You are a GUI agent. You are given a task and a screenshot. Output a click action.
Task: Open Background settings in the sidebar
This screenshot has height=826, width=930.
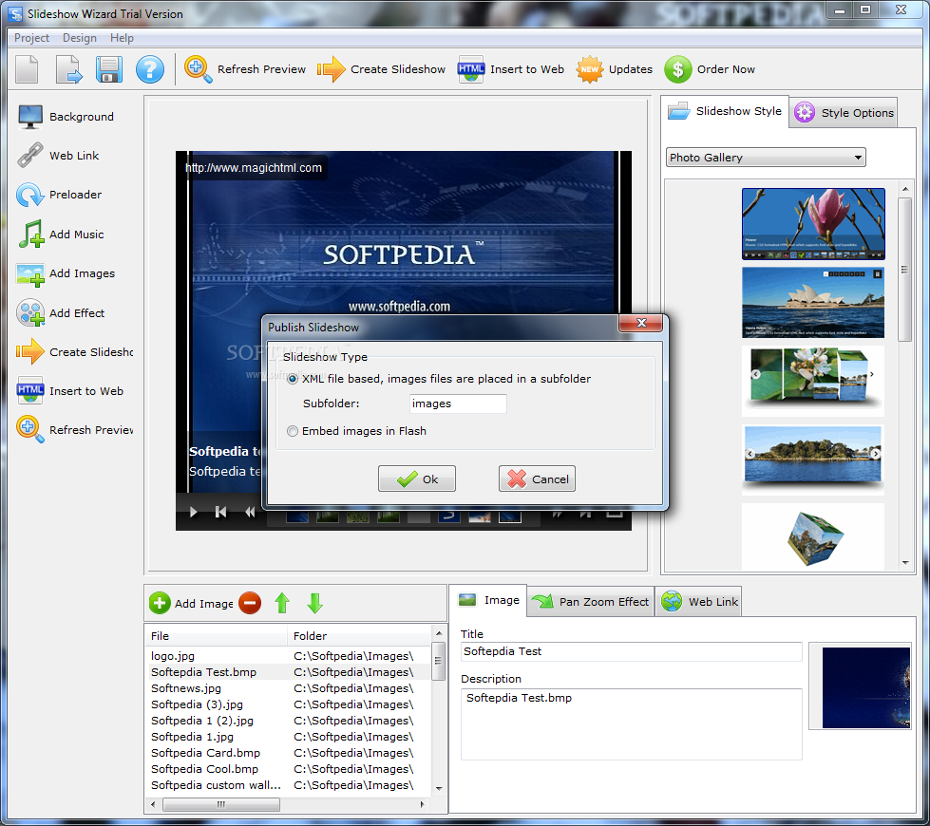click(66, 117)
